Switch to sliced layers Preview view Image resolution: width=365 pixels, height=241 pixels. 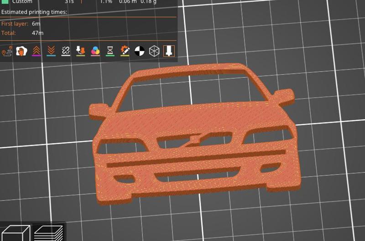coord(48,233)
